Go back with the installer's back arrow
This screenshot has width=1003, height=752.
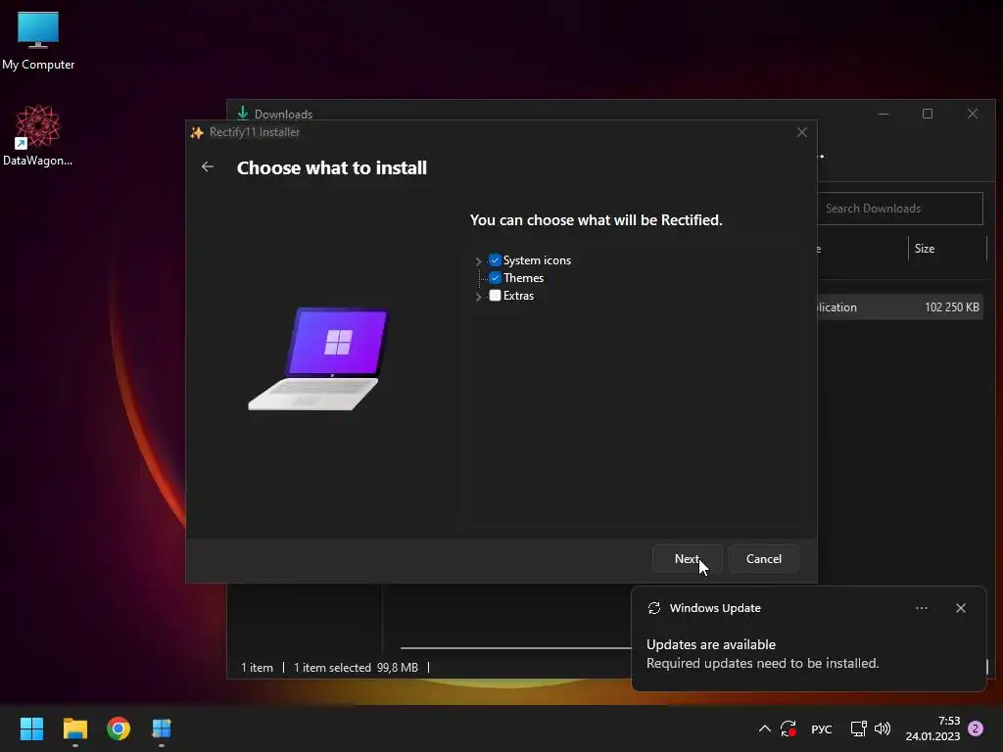[208, 166]
